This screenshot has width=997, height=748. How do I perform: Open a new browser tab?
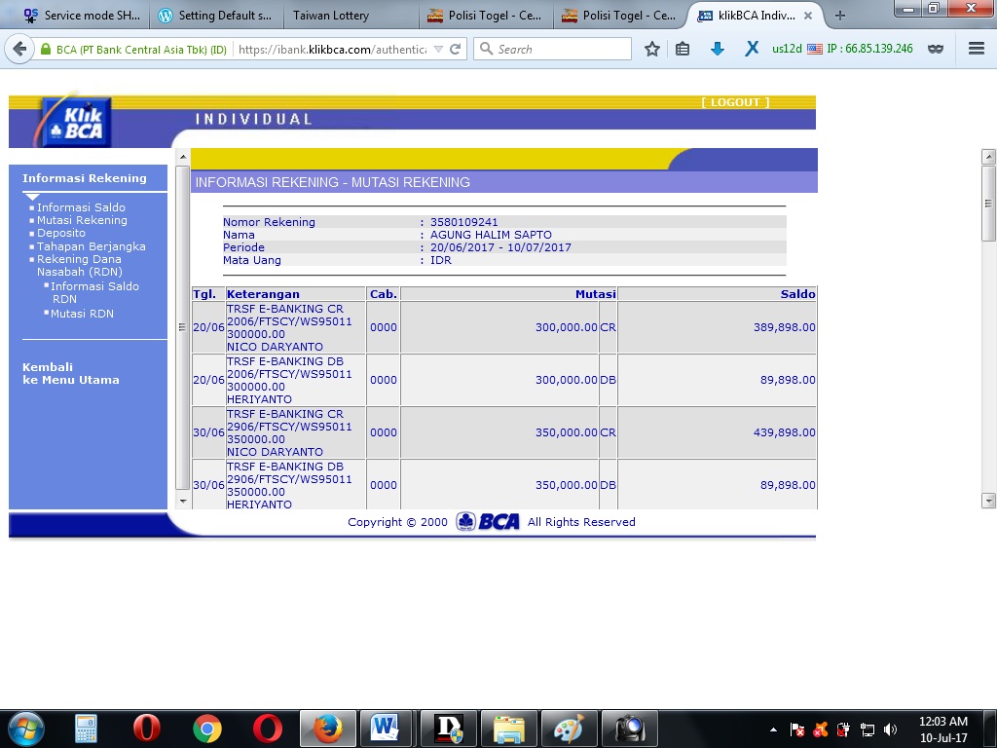[840, 16]
